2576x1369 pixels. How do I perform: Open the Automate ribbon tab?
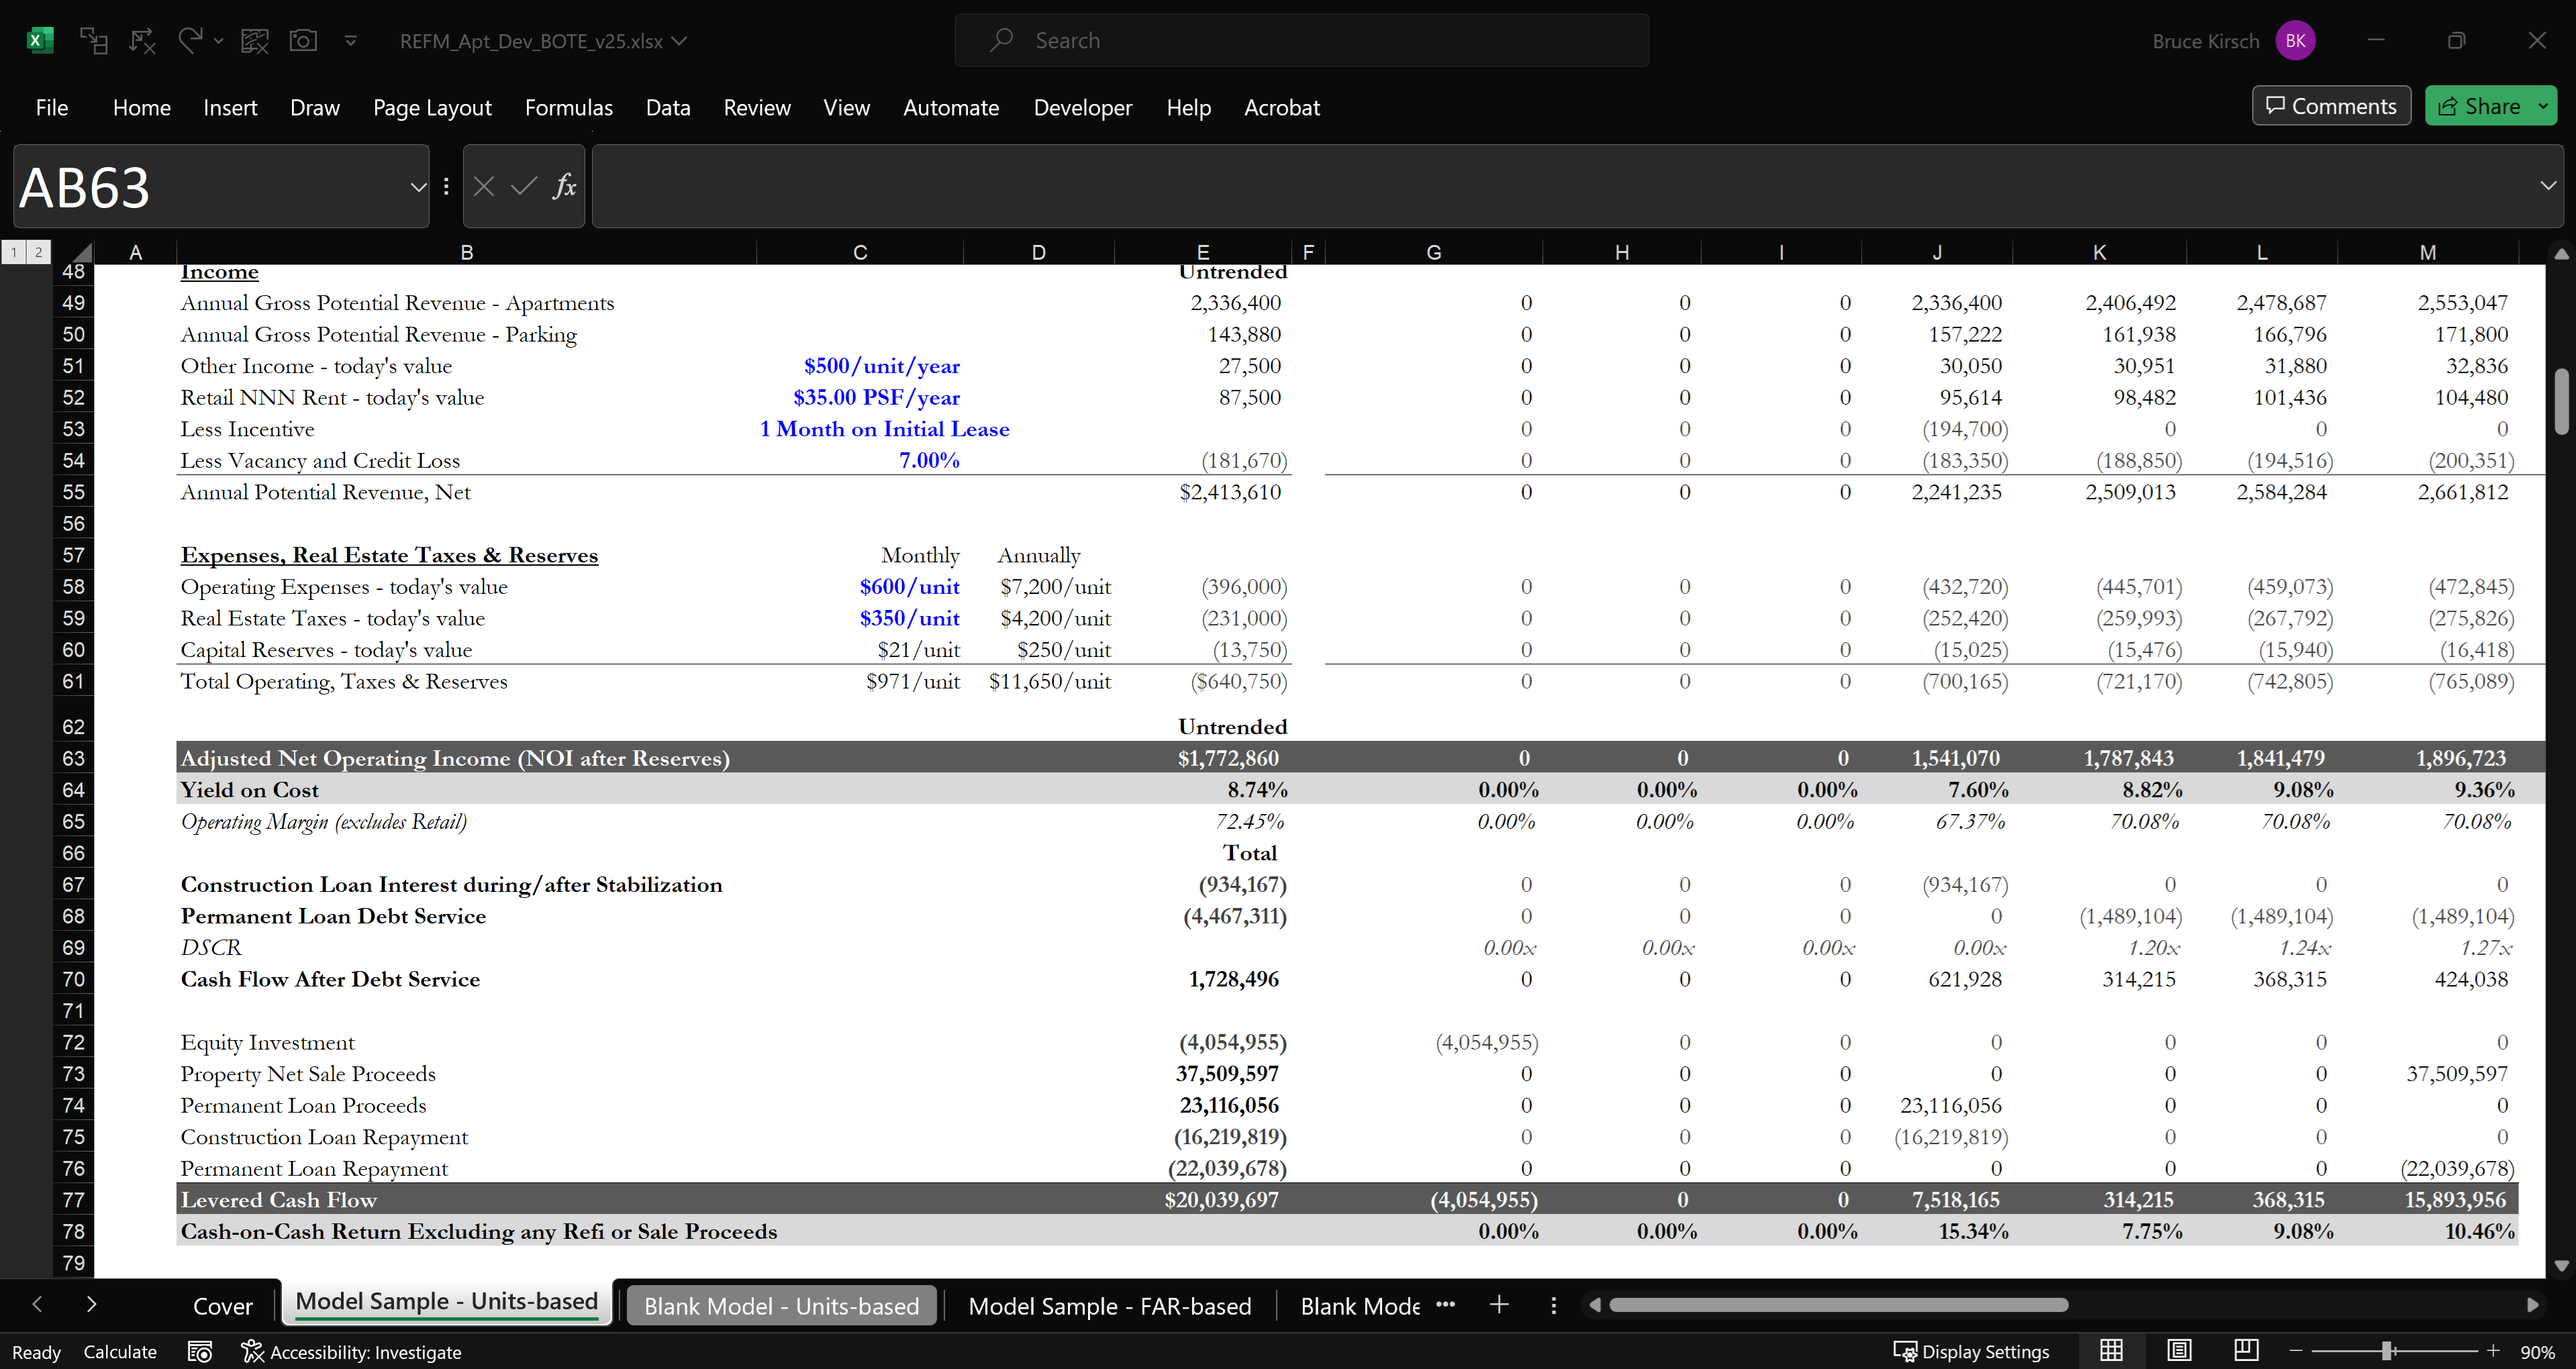click(951, 107)
